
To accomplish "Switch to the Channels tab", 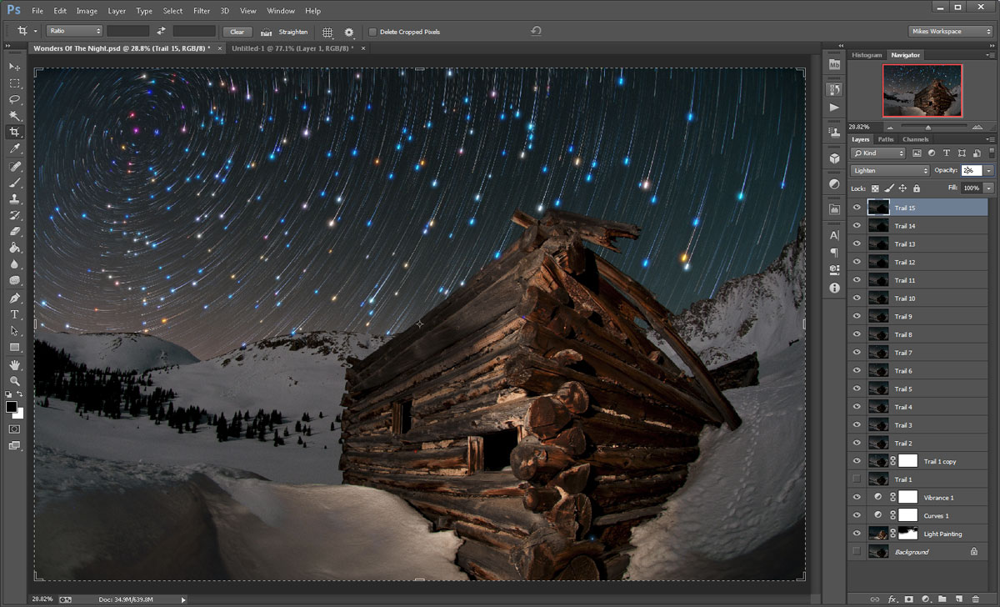I will click(x=915, y=139).
